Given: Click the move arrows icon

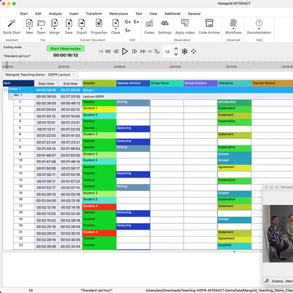Looking at the screenshot, I should [193, 52].
